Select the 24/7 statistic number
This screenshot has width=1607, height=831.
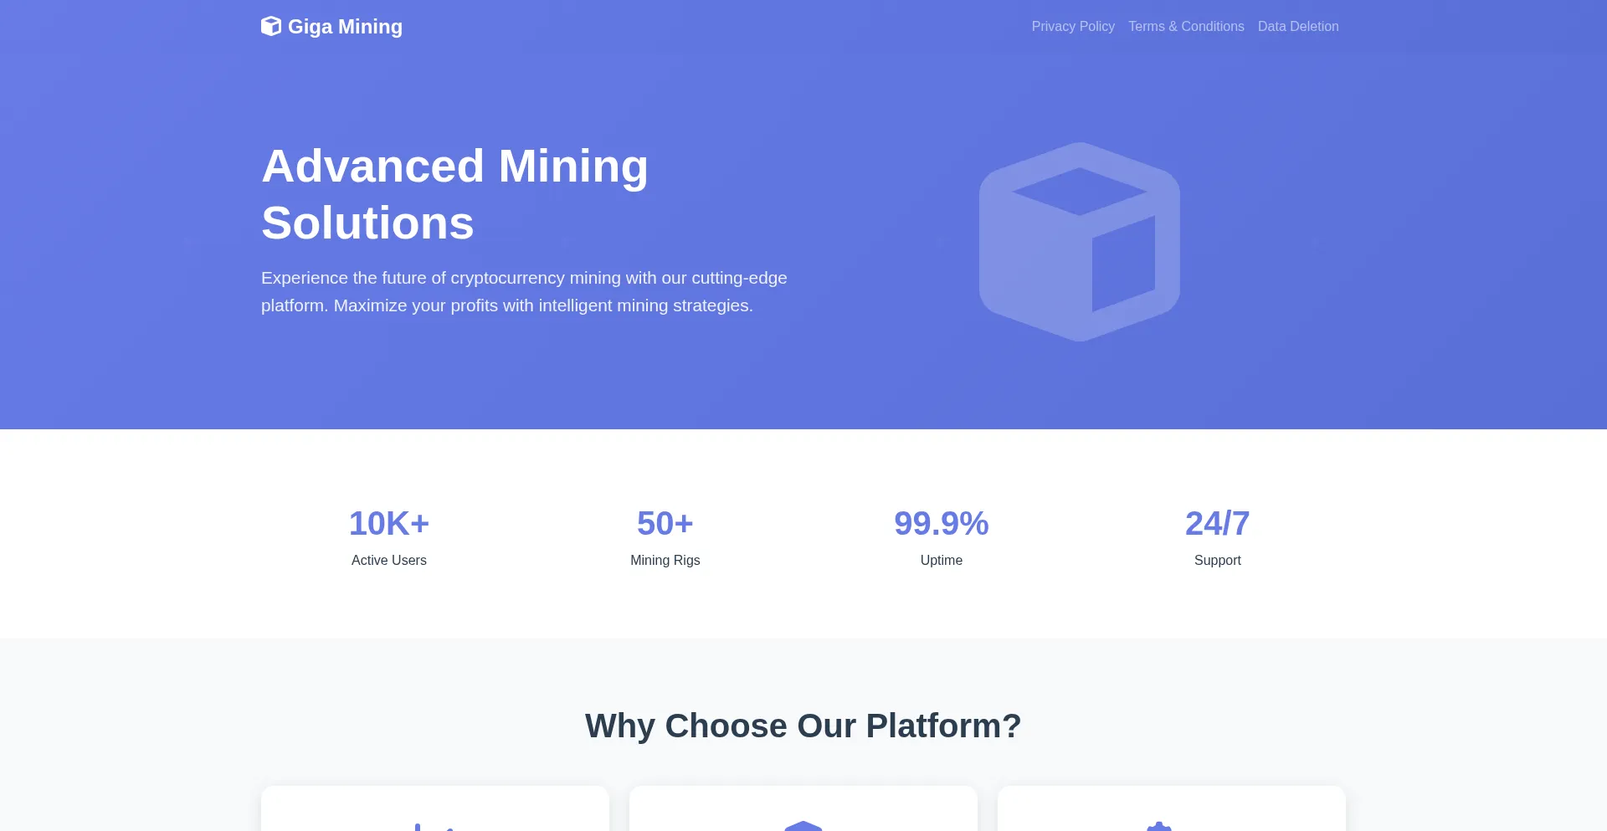click(x=1217, y=524)
